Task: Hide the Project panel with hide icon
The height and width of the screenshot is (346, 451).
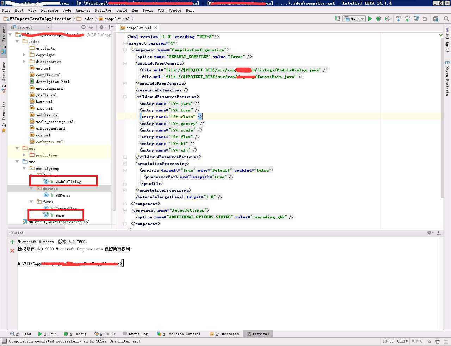Action: [111, 27]
